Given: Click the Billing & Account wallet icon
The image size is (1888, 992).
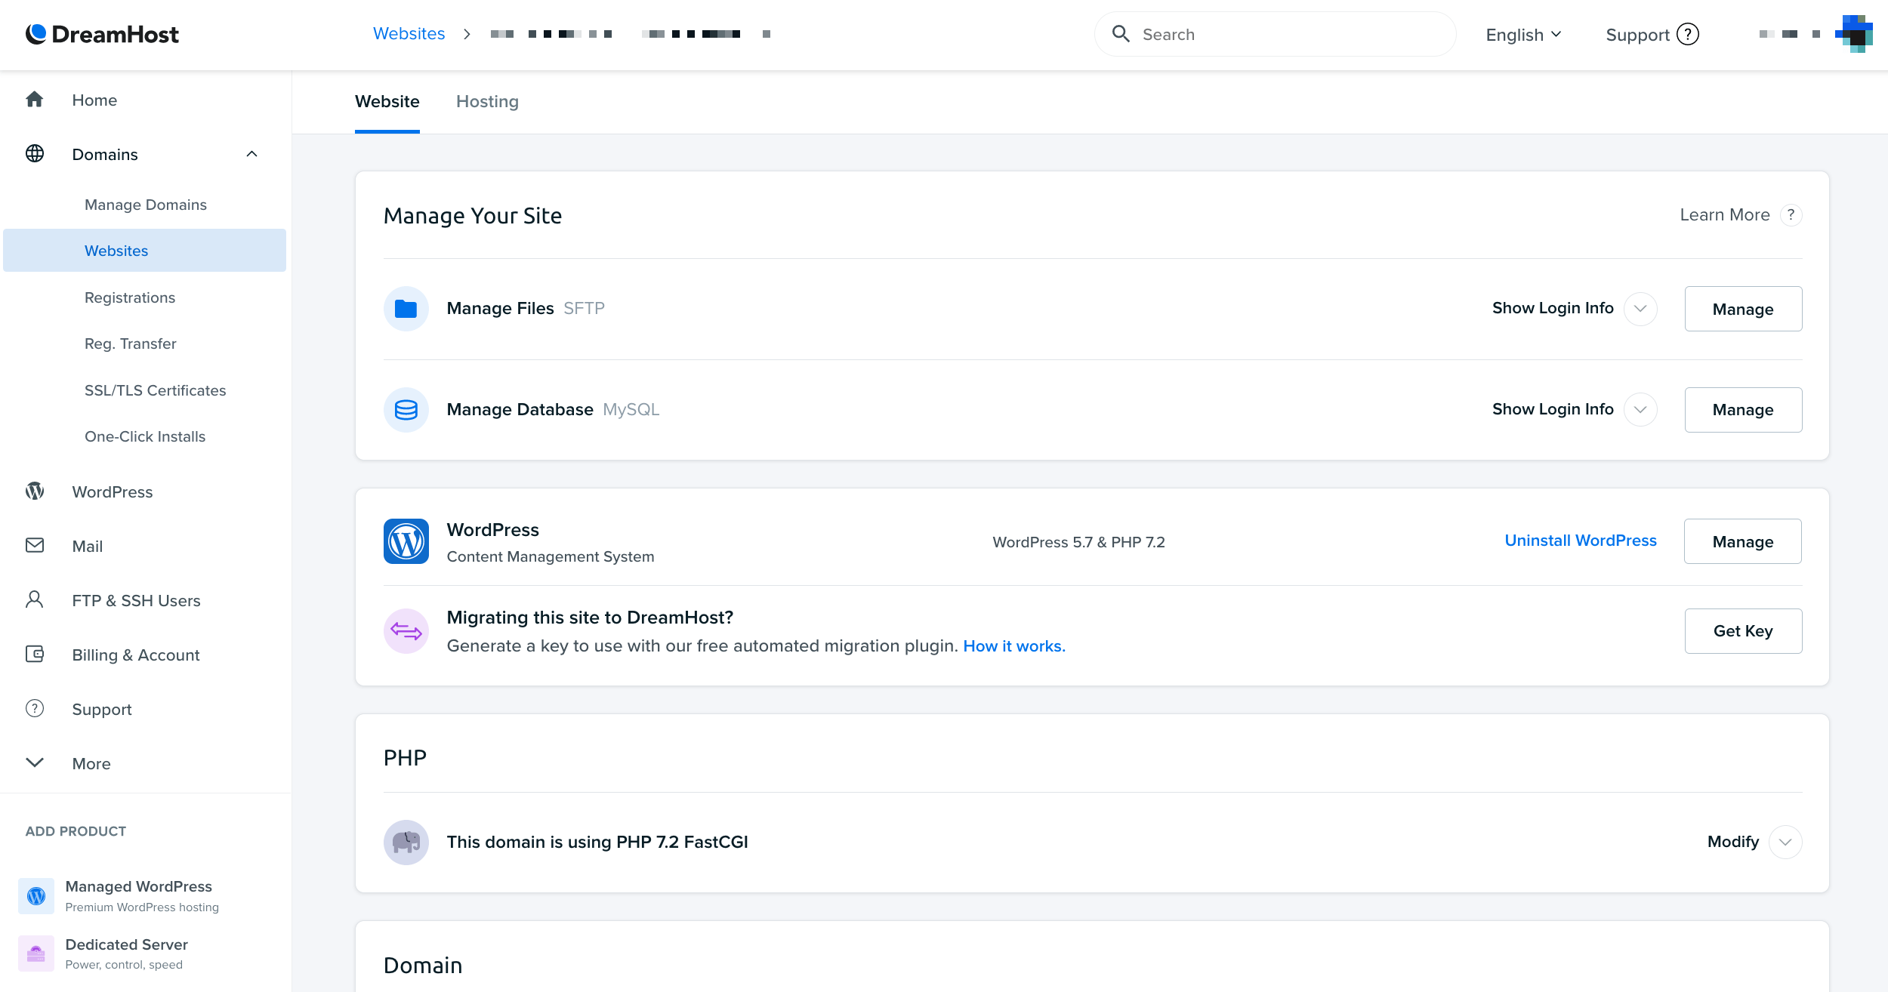Looking at the screenshot, I should coord(35,654).
